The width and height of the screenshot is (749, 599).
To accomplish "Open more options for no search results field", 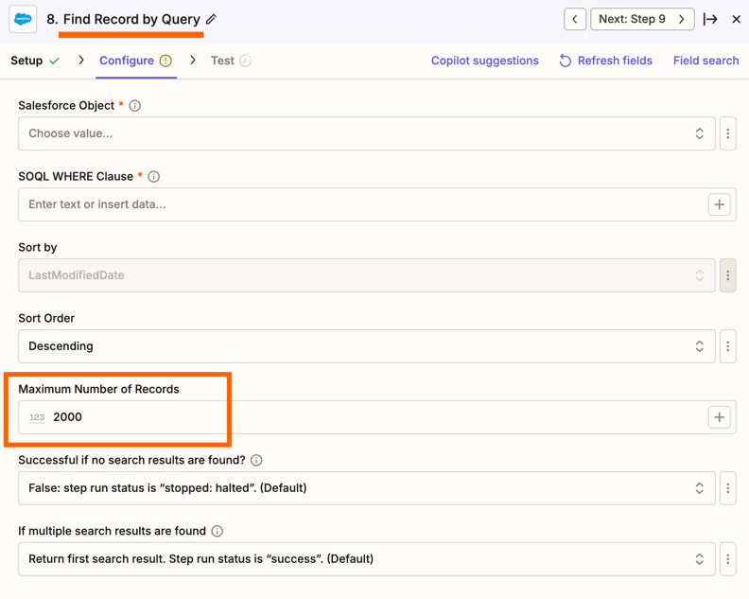I will 727,488.
